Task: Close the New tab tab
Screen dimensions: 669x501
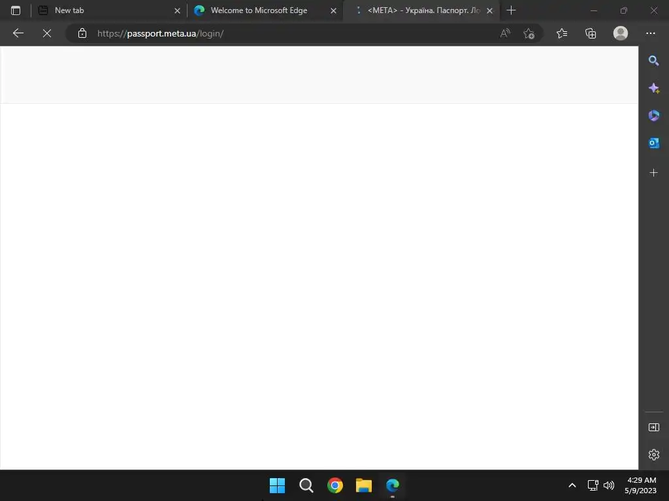Action: point(177,10)
